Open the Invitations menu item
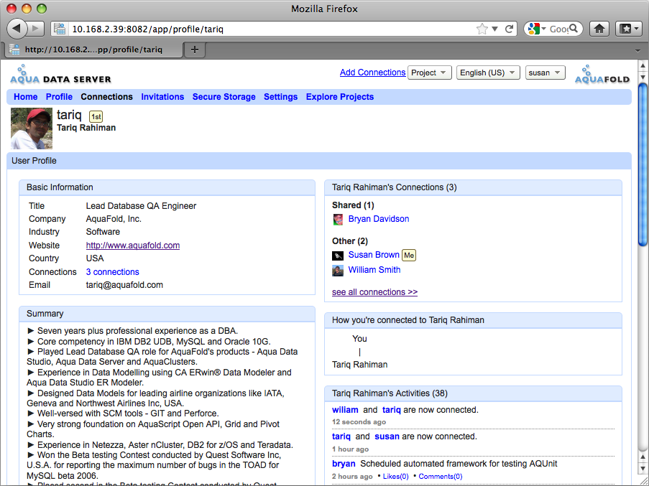The image size is (649, 486). pos(162,97)
